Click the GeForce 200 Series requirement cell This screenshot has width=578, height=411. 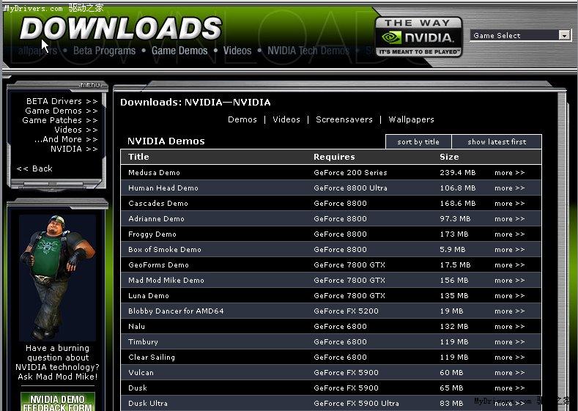coord(350,172)
